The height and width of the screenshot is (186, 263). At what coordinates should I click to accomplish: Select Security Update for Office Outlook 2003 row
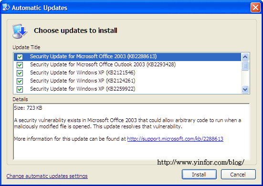127,65
